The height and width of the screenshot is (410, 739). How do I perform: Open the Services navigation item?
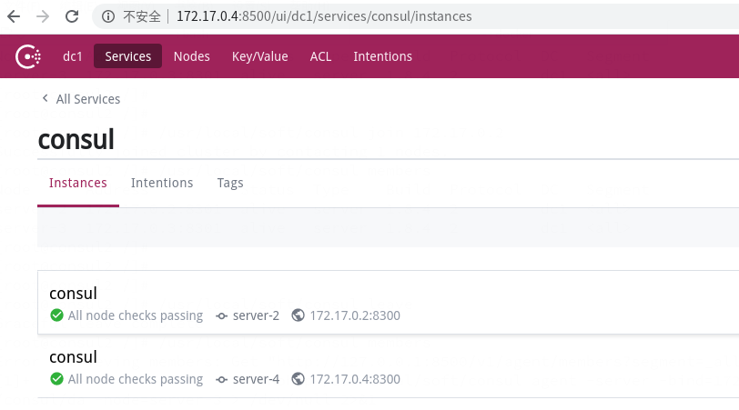pos(127,56)
